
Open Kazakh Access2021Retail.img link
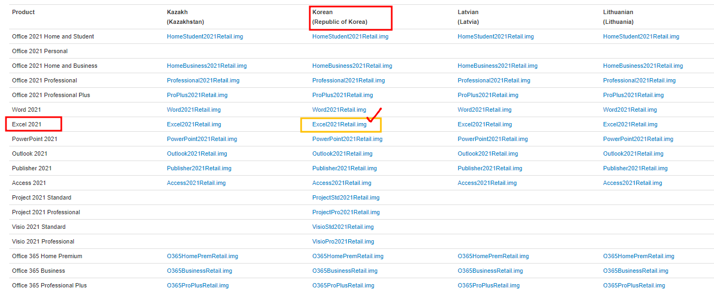(196, 183)
